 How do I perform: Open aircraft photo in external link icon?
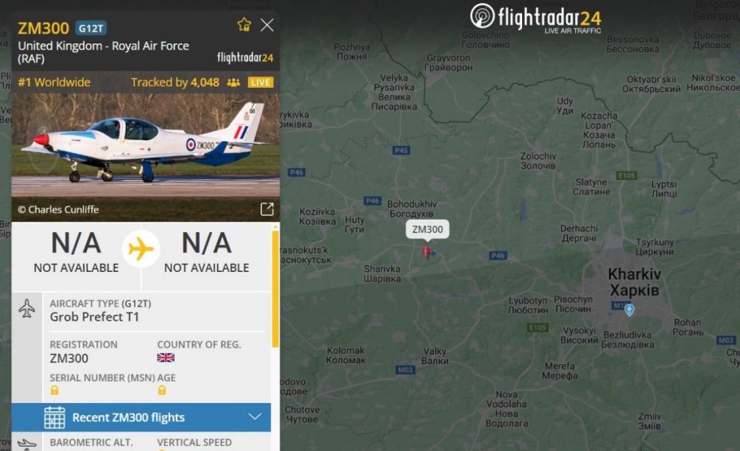[x=267, y=209]
